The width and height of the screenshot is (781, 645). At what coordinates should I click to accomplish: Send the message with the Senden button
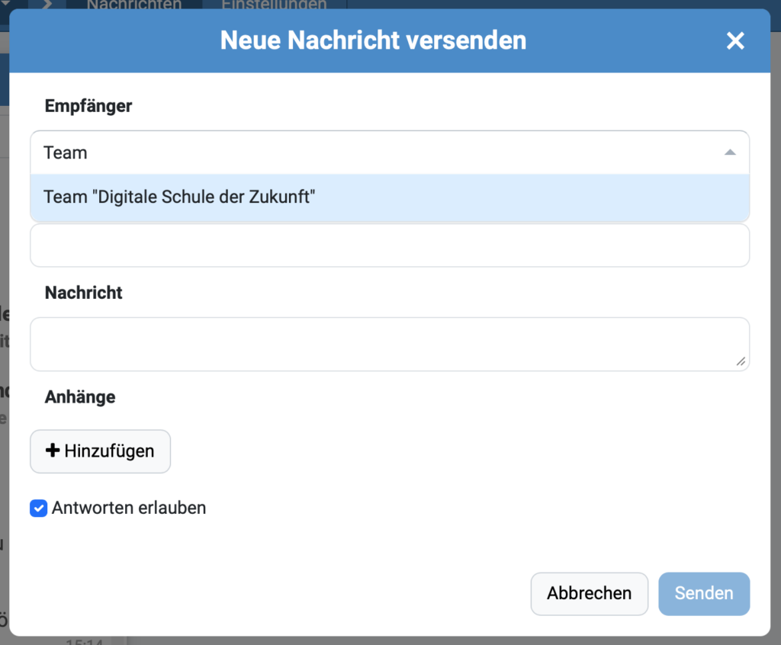(x=703, y=593)
